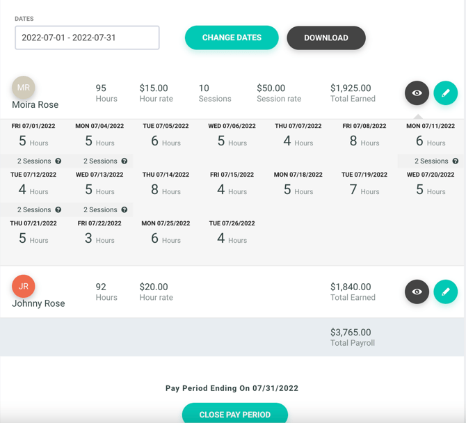Click the JR avatar for Johnny Rose
Image resolution: width=466 pixels, height=423 pixels.
tap(24, 286)
